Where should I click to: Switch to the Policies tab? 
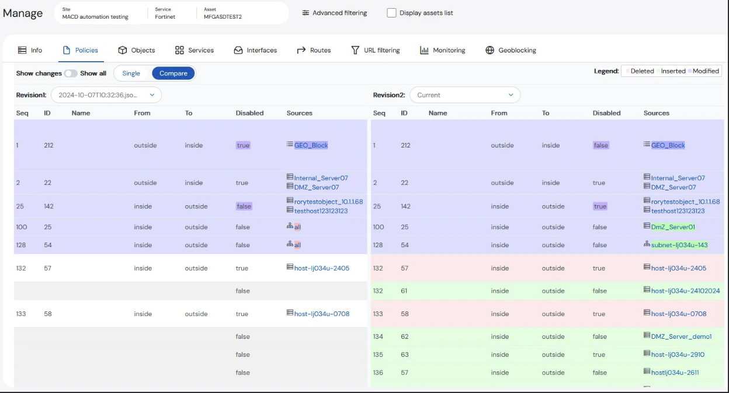pyautogui.click(x=81, y=50)
